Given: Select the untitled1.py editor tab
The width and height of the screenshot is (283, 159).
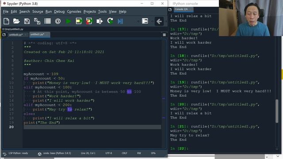Looking at the screenshot, I should point(39,34).
